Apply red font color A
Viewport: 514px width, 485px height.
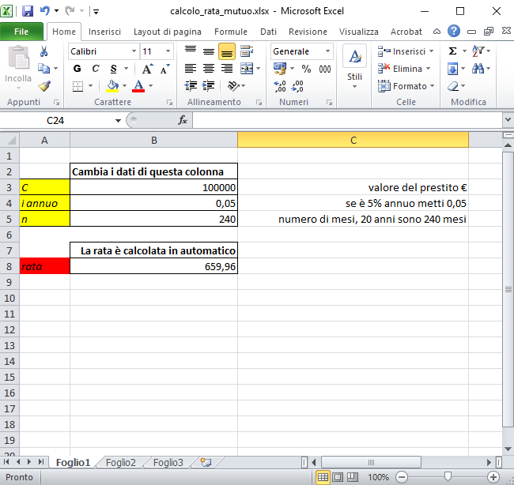point(138,86)
